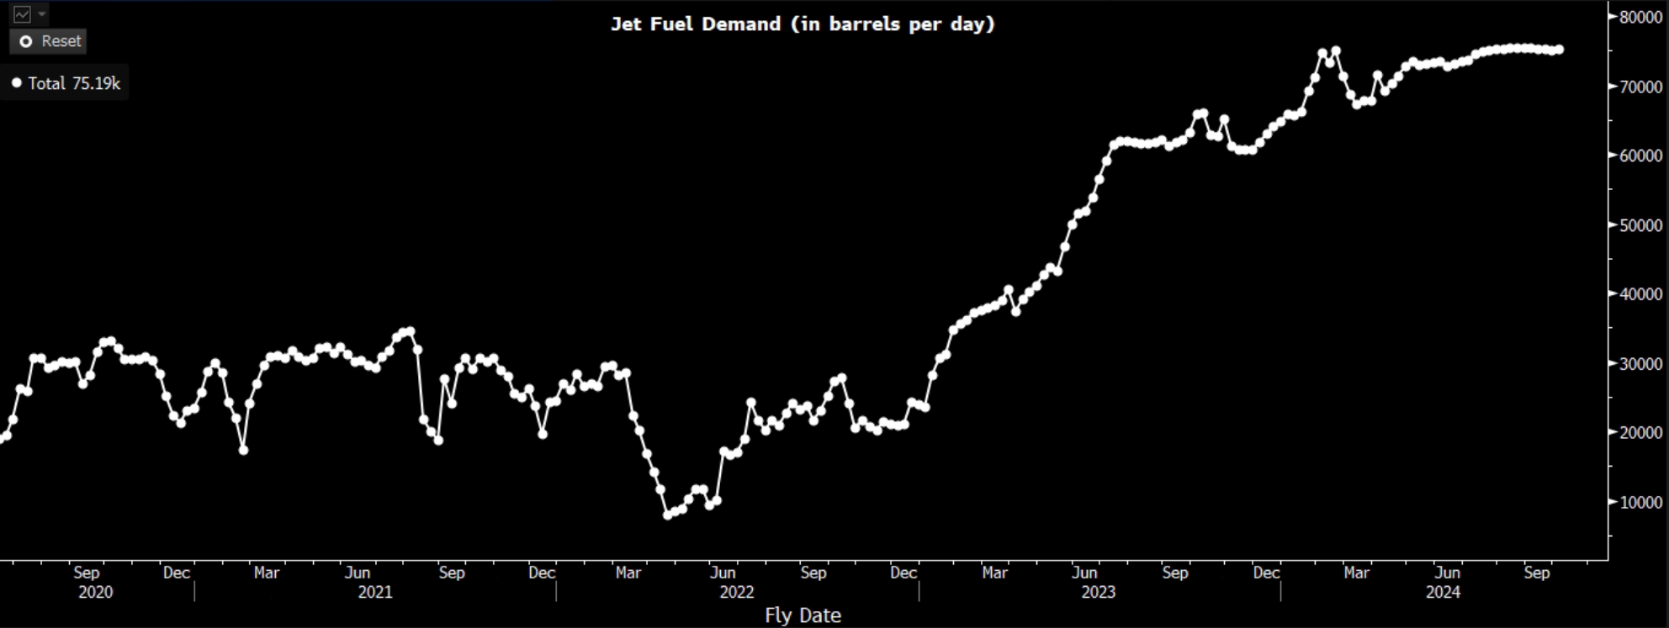Click the 2023 year label
1669x628 pixels.
1099,593
